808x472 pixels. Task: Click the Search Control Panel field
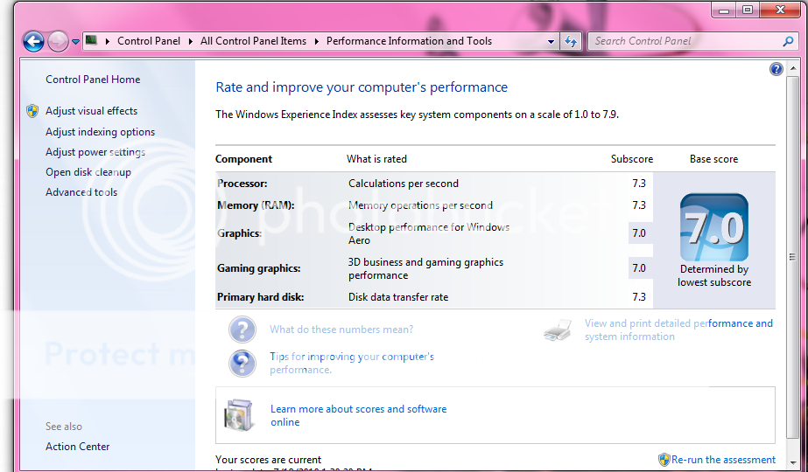(683, 41)
